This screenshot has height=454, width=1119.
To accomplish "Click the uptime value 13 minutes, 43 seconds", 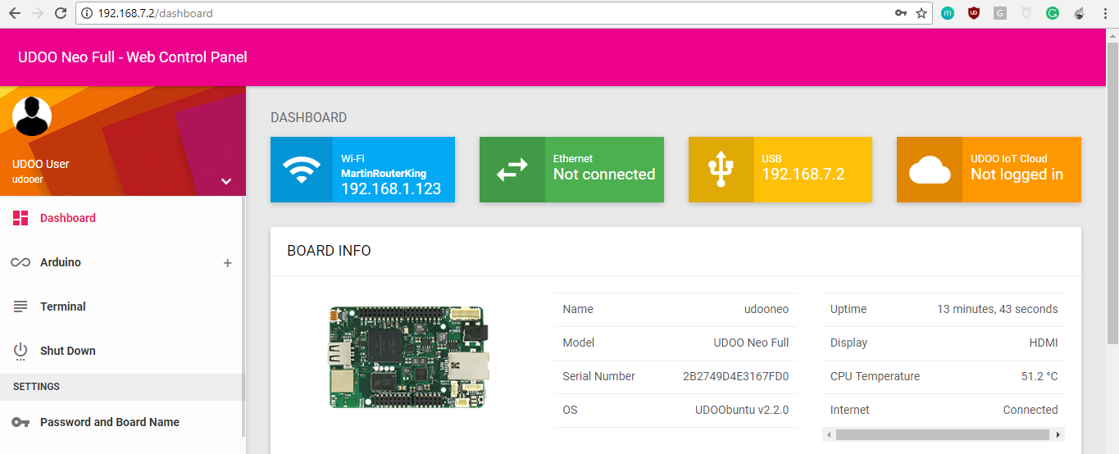I will click(998, 309).
